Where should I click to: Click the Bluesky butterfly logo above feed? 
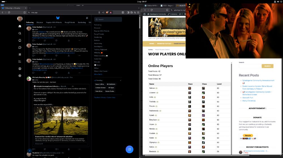point(58,18)
